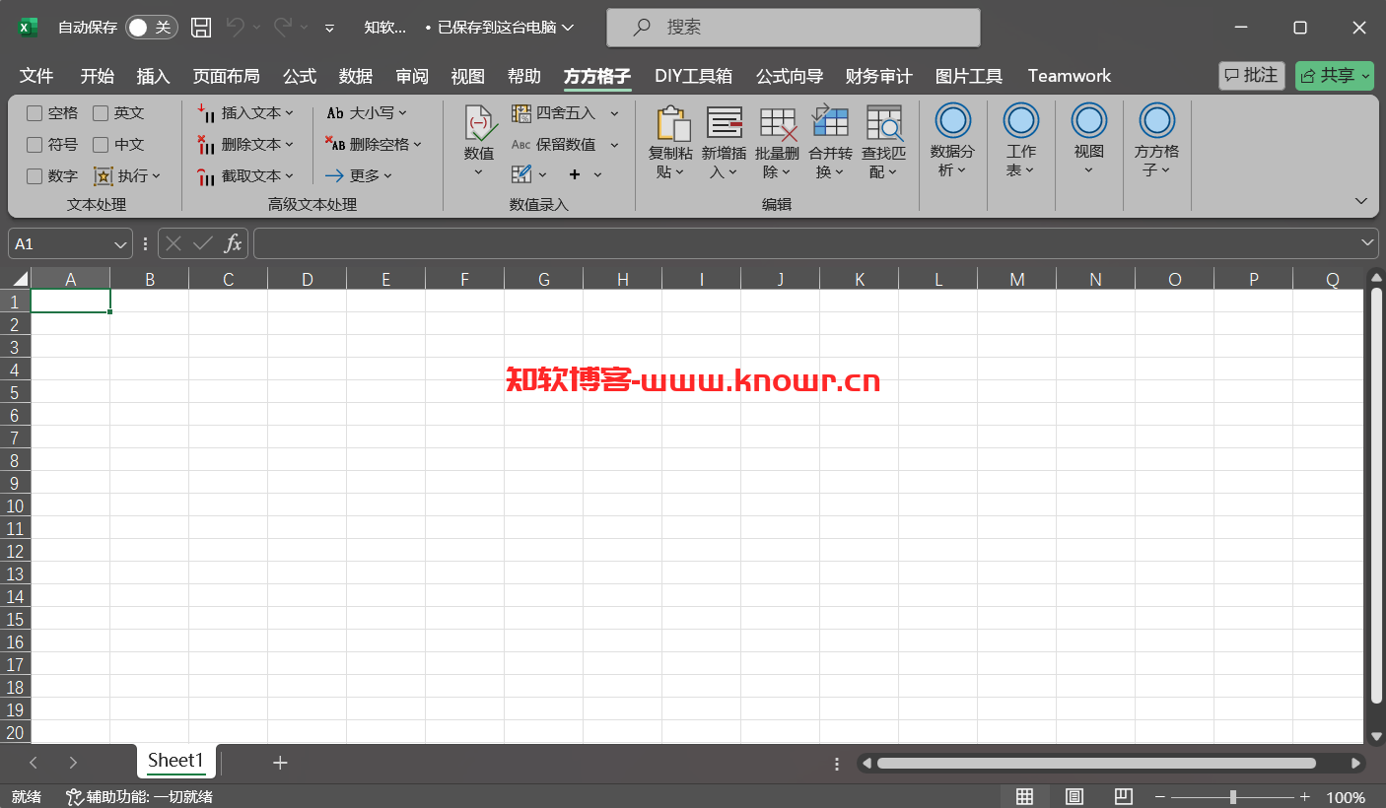Select the Sheet1 sheet tab
1386x808 pixels.
(x=176, y=761)
